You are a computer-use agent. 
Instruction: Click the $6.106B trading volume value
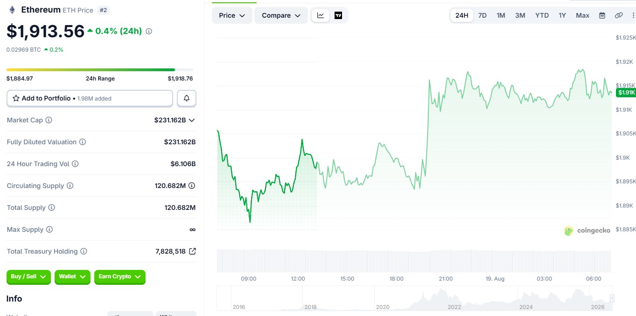[x=183, y=164]
